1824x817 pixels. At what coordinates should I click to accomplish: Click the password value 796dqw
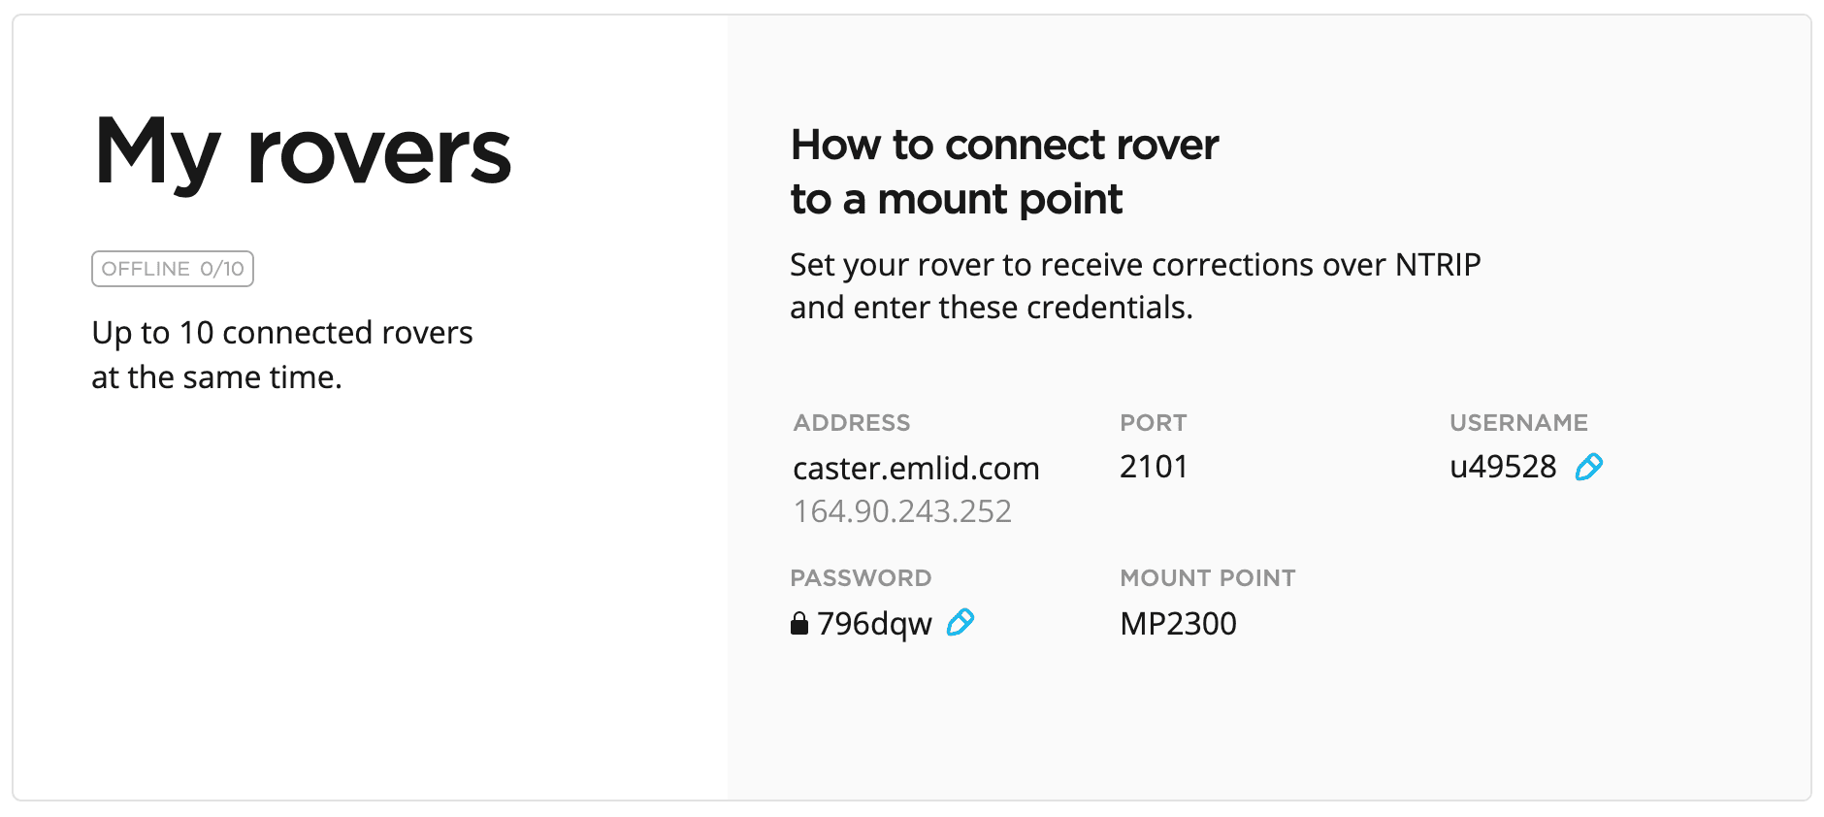[874, 623]
